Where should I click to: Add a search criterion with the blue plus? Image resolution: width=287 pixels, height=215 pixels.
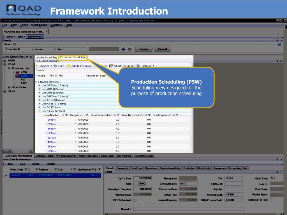[x=123, y=49]
